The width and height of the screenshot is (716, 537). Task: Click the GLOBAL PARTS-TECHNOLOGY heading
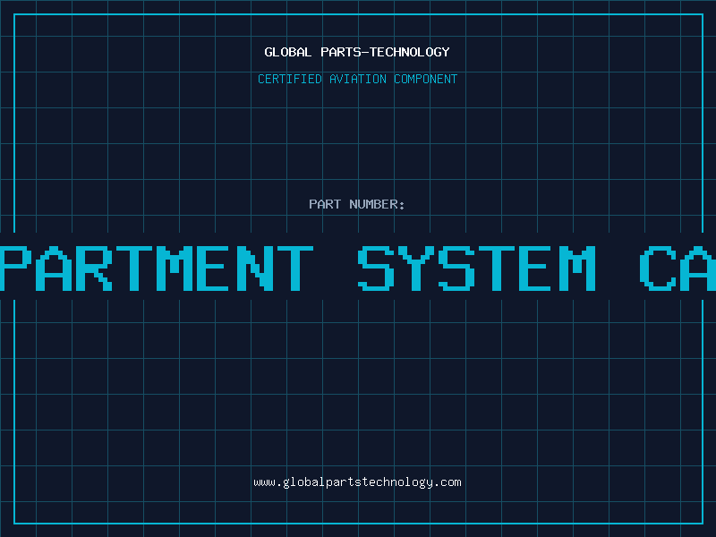(x=357, y=52)
